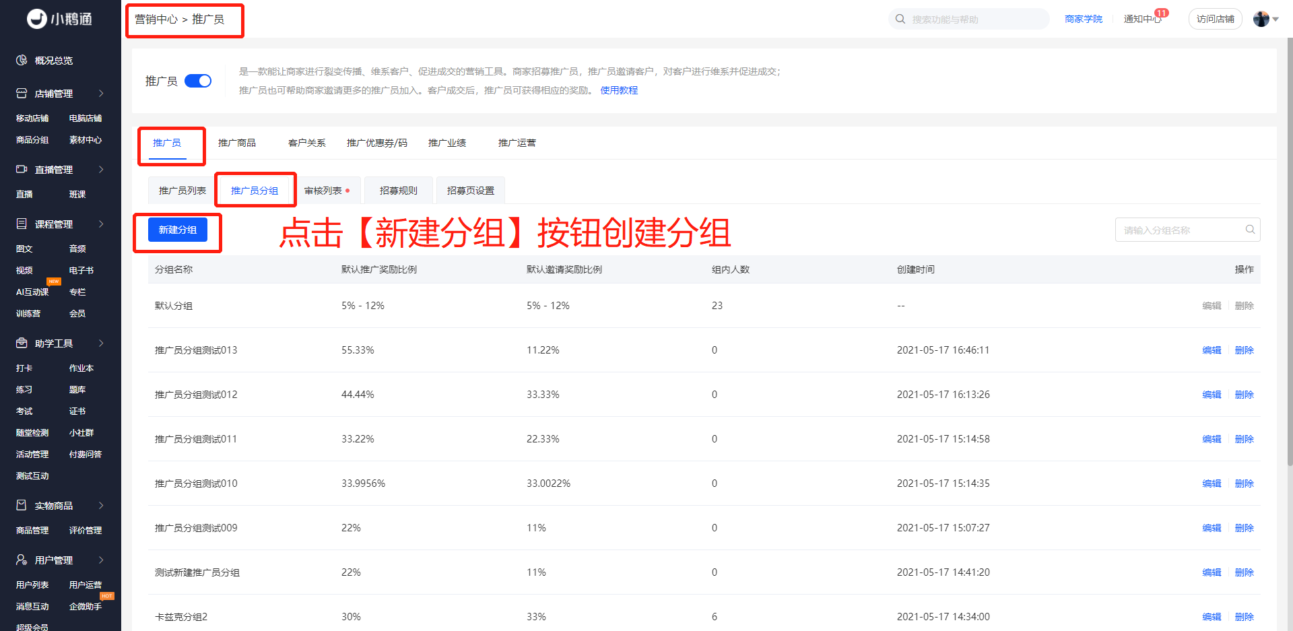Open 移动店铺 in sidebar
1293x631 pixels.
[x=32, y=118]
